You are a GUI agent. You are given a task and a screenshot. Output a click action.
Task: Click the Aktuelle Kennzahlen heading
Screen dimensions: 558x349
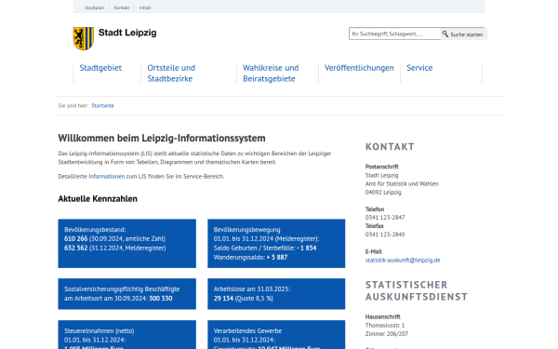point(98,199)
